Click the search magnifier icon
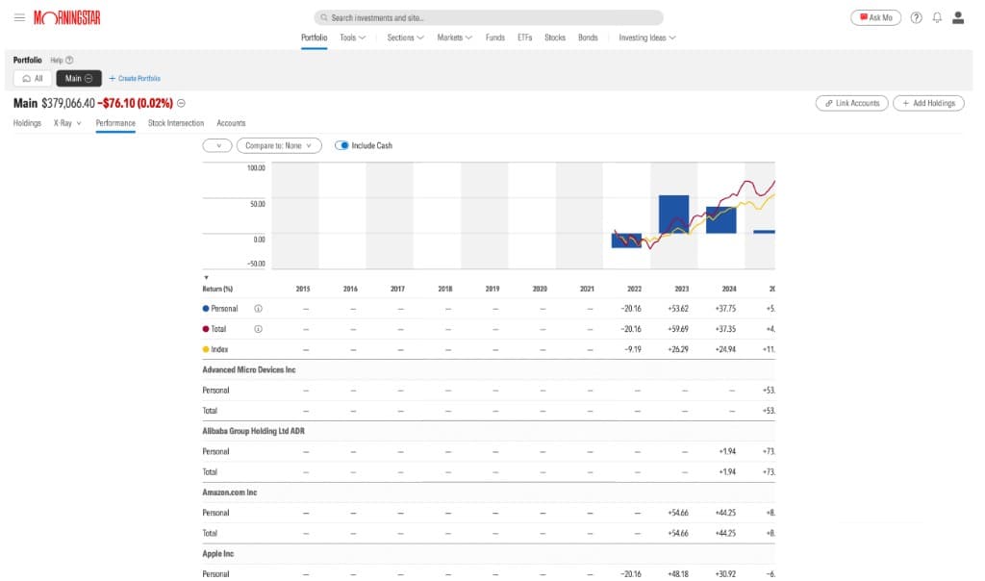 click(x=324, y=17)
